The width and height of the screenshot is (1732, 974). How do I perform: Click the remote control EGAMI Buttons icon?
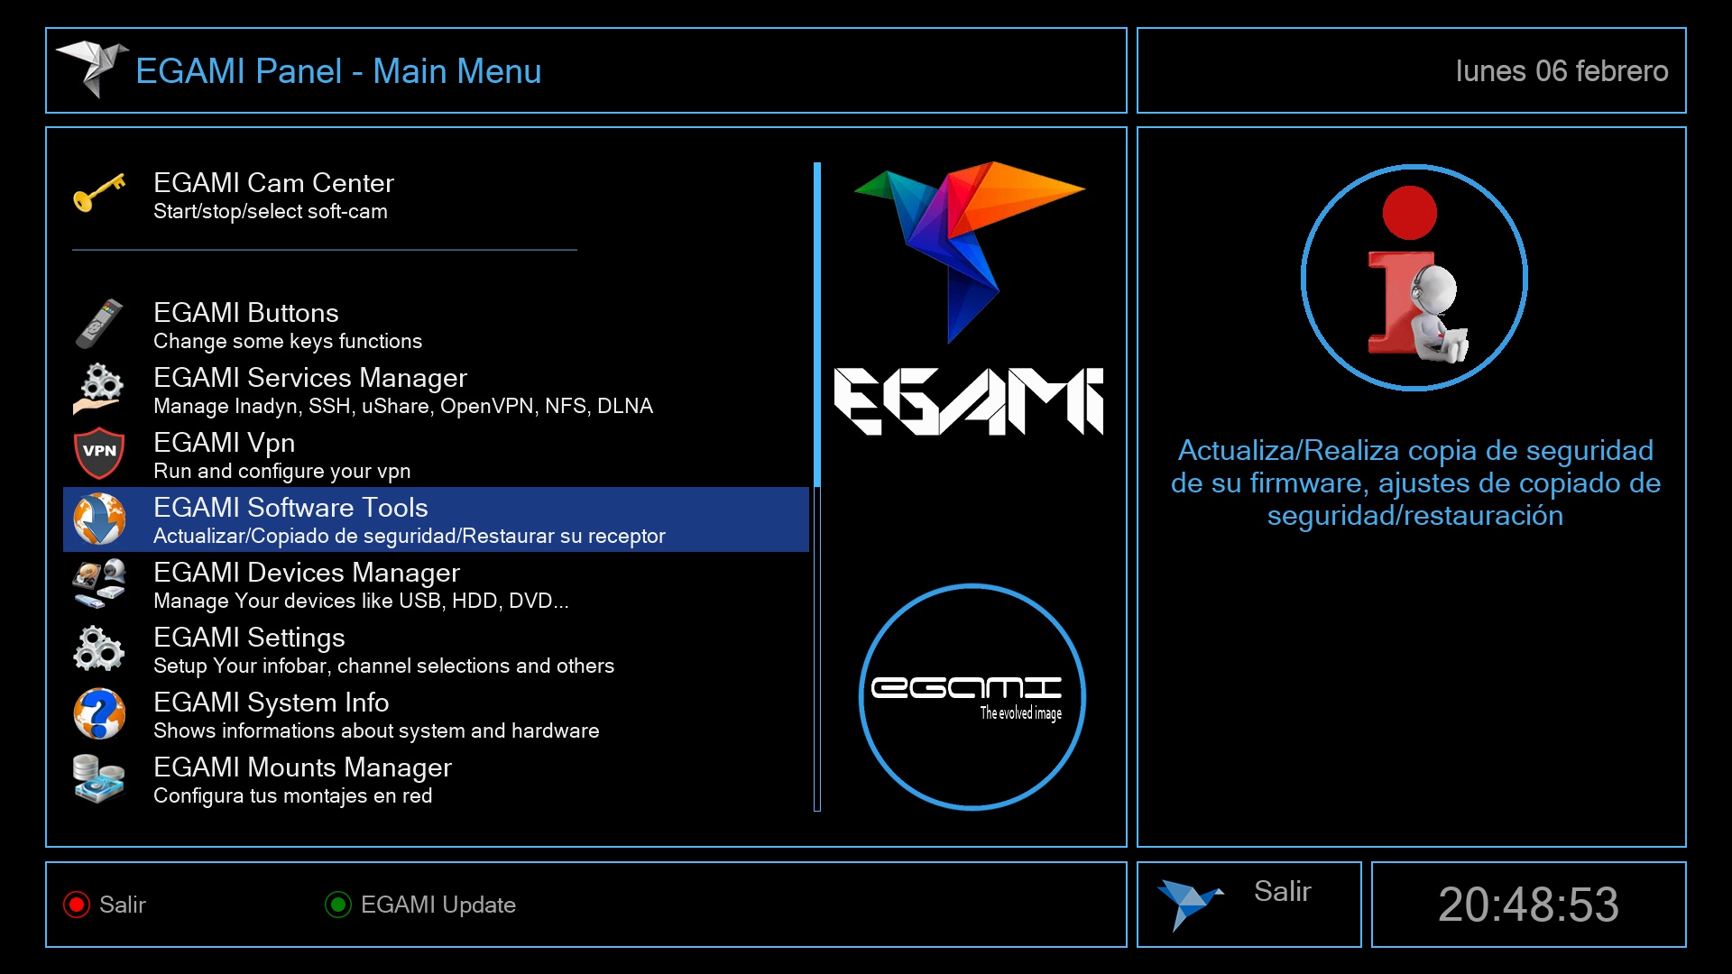[x=99, y=324]
